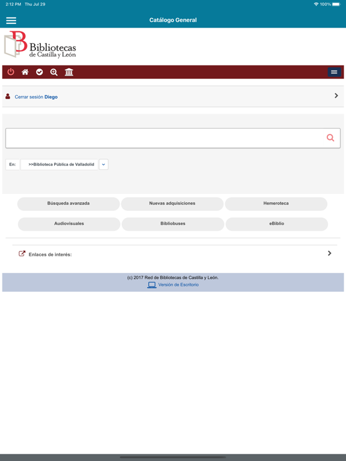346x461 pixels.
Task: Open the eBiblio section
Action: pyautogui.click(x=277, y=224)
